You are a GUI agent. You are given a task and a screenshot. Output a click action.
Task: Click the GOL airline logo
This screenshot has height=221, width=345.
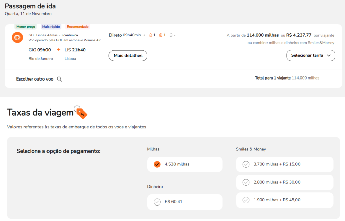point(17,37)
